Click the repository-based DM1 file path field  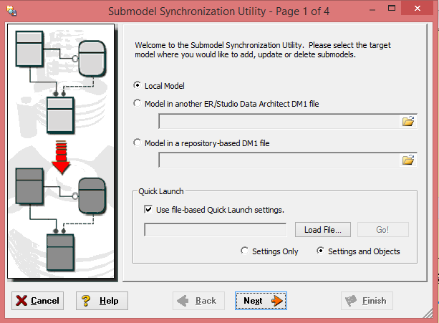coord(279,160)
